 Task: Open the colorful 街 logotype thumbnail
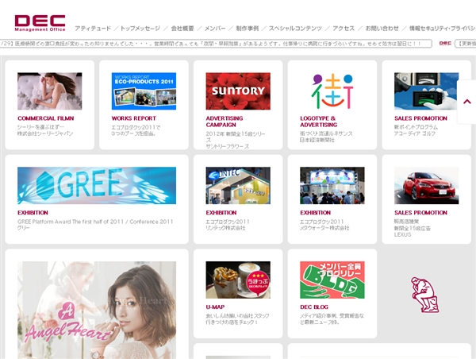click(x=332, y=91)
